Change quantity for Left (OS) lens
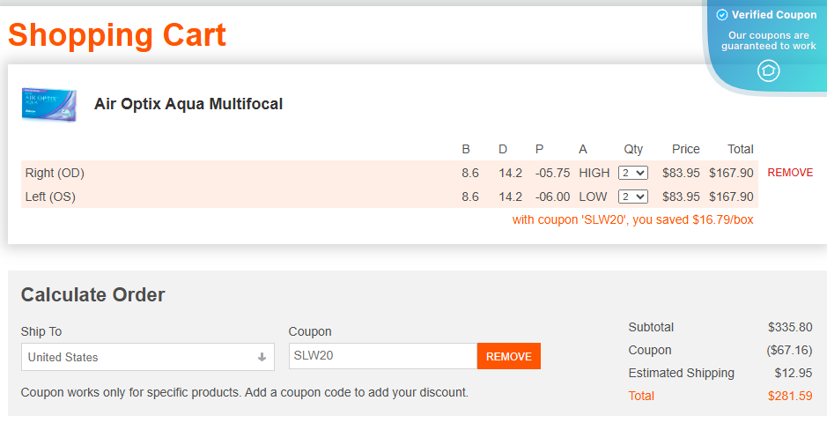This screenshot has width=827, height=423. click(x=633, y=197)
